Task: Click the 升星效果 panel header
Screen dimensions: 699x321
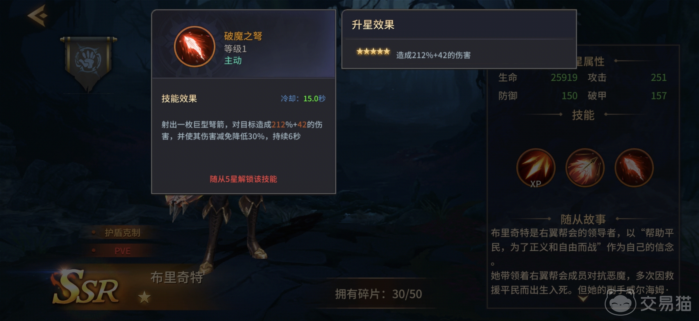Action: coord(373,25)
